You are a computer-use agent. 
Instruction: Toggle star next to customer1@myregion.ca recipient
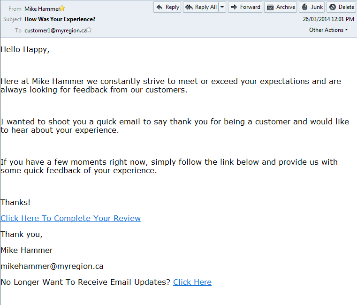tap(89, 30)
